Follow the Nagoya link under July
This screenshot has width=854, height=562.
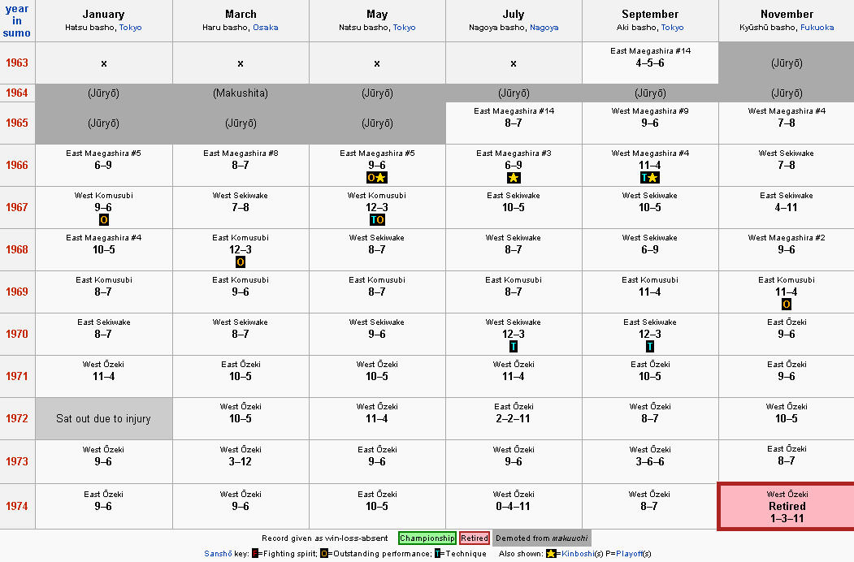544,28
